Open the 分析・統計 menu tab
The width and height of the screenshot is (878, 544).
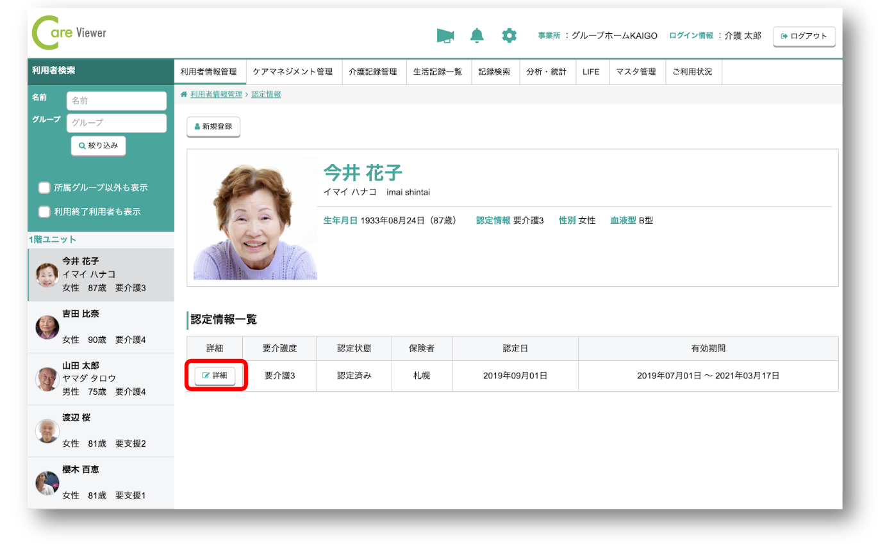tap(546, 72)
